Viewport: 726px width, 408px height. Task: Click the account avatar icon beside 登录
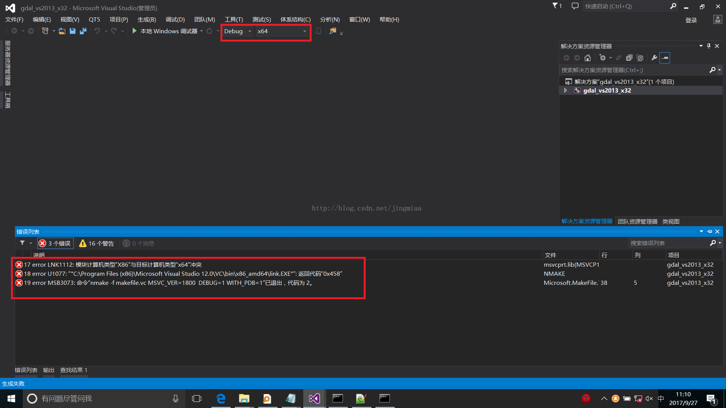[718, 20]
